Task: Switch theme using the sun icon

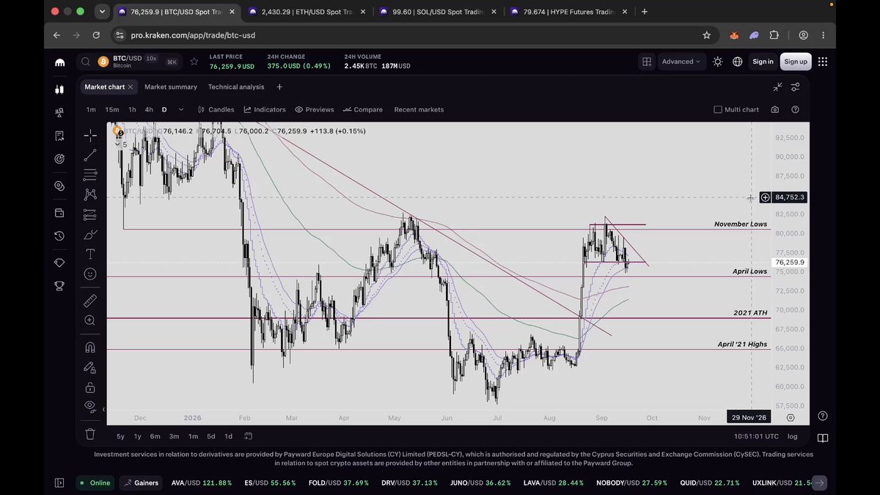Action: click(717, 62)
